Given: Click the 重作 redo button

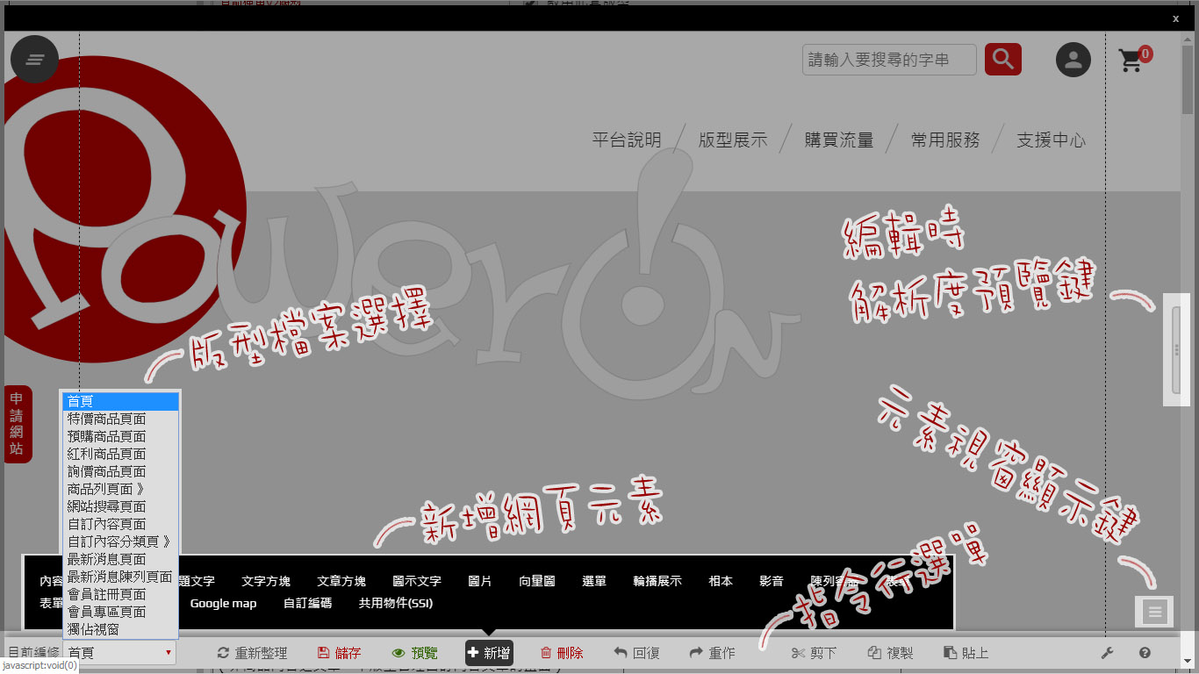Looking at the screenshot, I should [713, 653].
